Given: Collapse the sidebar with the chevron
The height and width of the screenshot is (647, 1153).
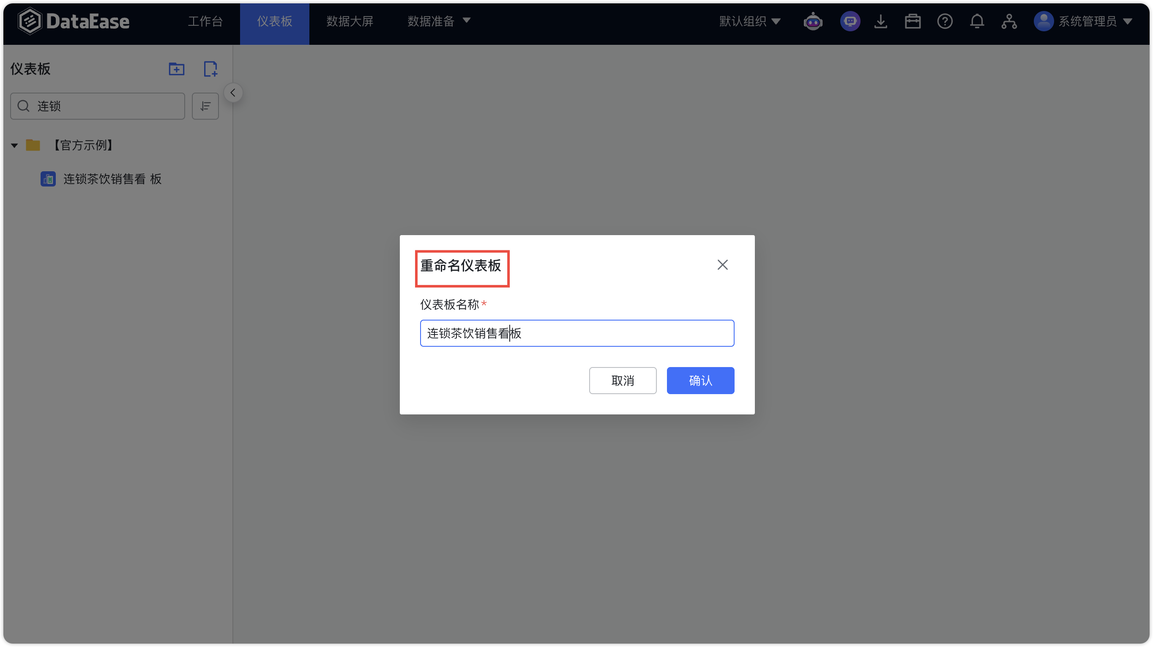Looking at the screenshot, I should (x=233, y=93).
